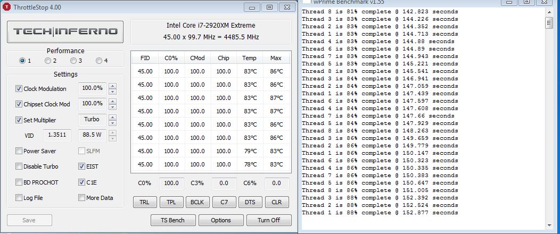The width and height of the screenshot is (560, 234).
Task: Raise Set Multiplier with up arrow
Action: [112, 117]
